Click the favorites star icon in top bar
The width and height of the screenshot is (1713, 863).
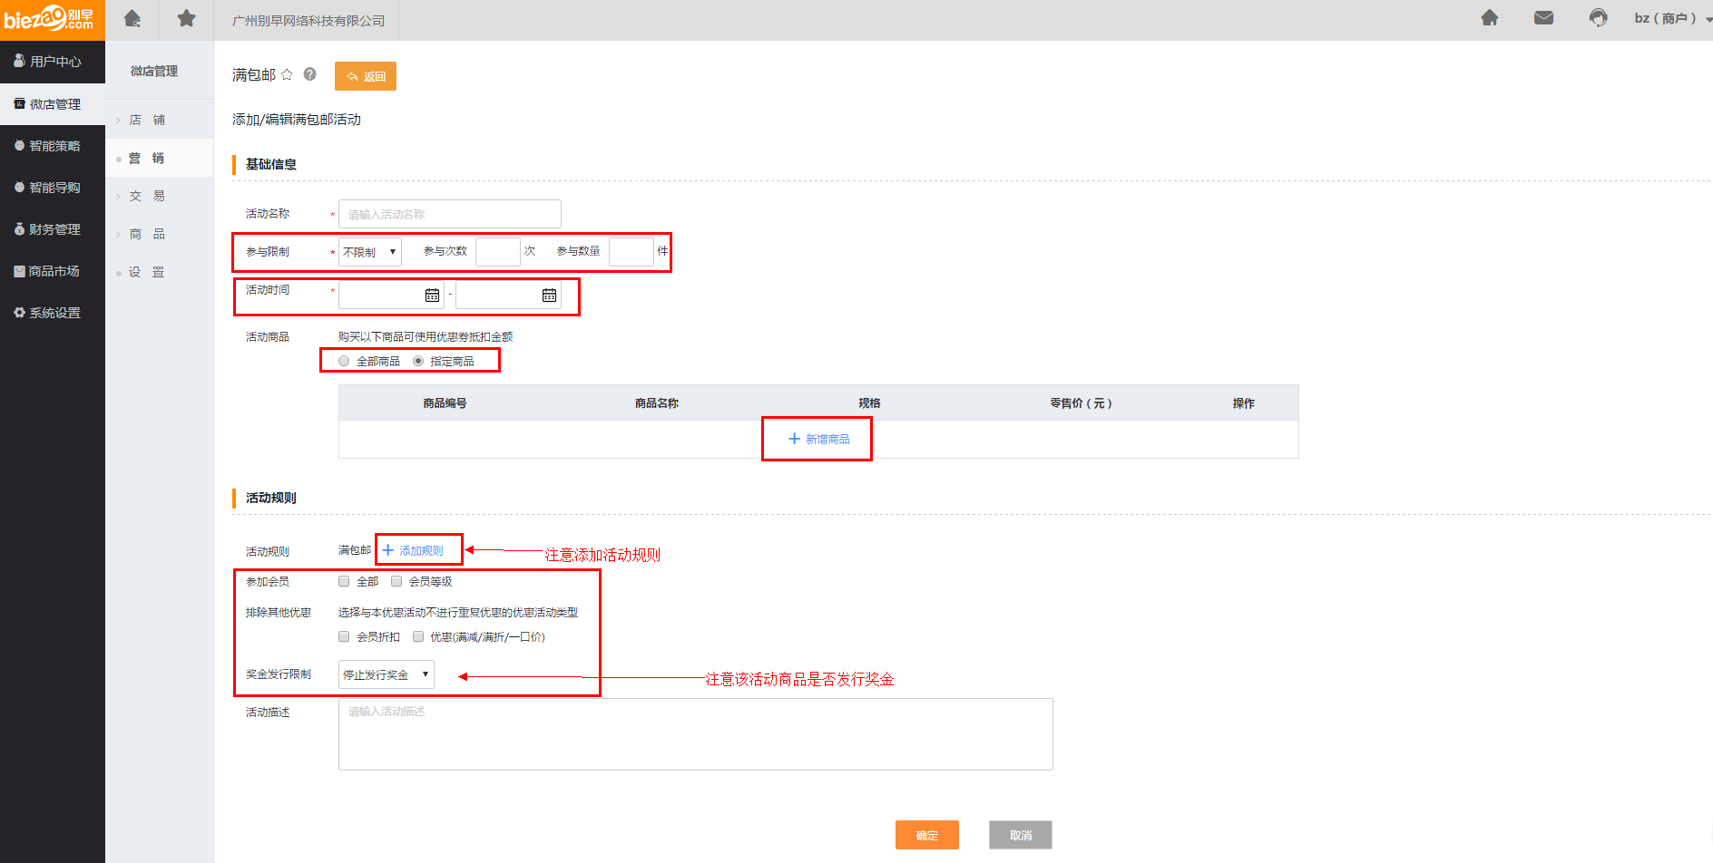(186, 19)
